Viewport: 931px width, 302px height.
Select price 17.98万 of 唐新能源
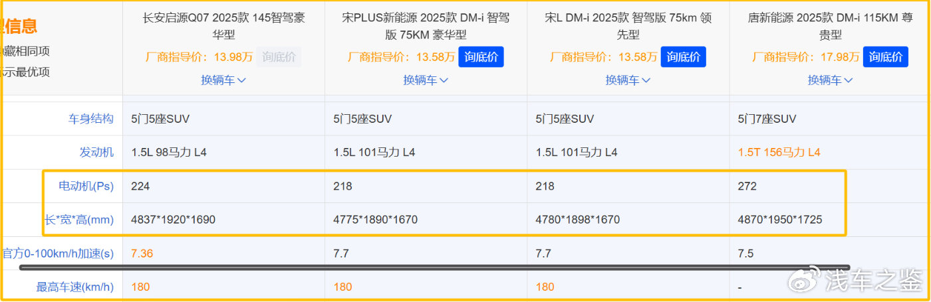[840, 57]
